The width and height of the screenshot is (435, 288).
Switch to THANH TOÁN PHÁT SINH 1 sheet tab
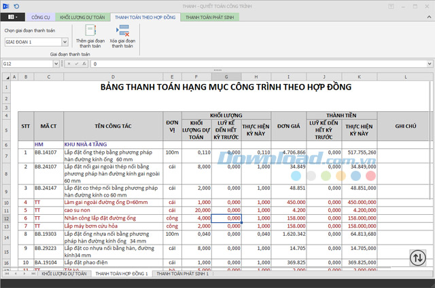point(182,274)
